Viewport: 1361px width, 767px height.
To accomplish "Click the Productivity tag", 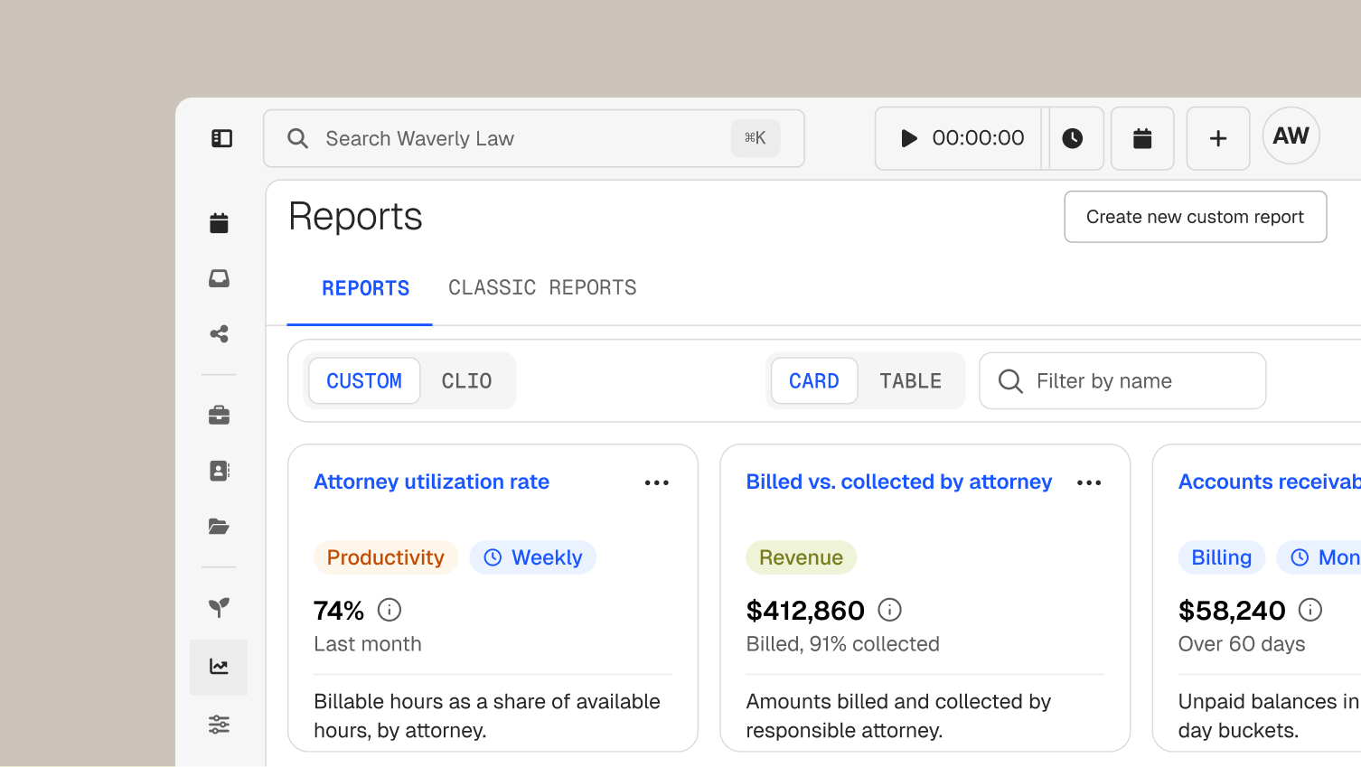I will [x=386, y=557].
